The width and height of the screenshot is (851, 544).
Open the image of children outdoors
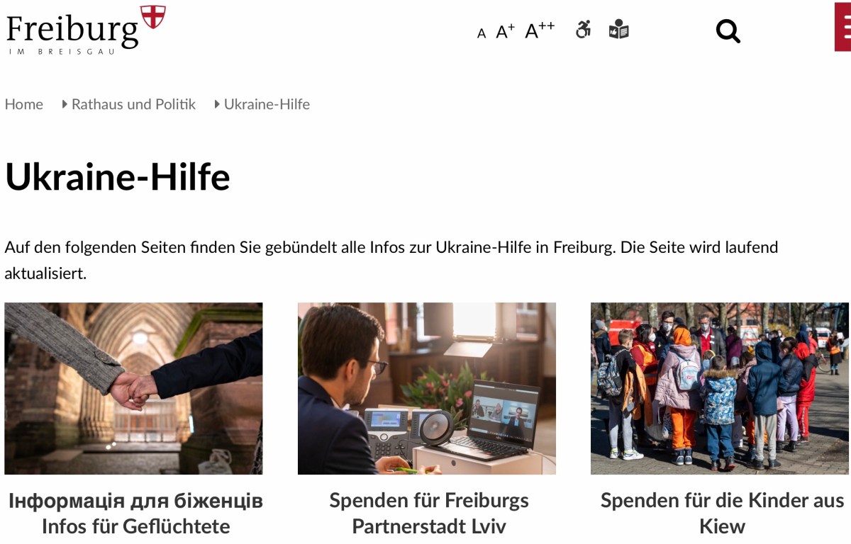(720, 388)
